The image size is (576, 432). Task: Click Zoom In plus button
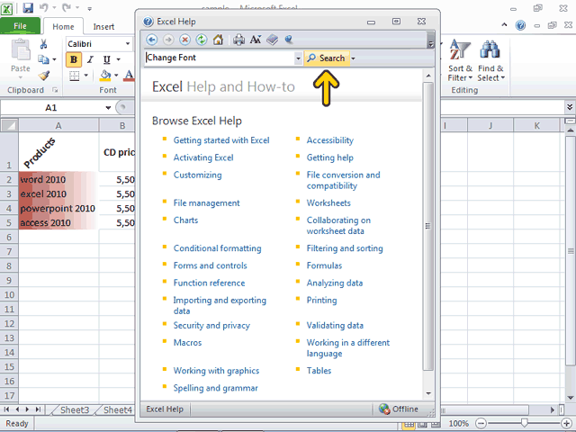[566, 424]
